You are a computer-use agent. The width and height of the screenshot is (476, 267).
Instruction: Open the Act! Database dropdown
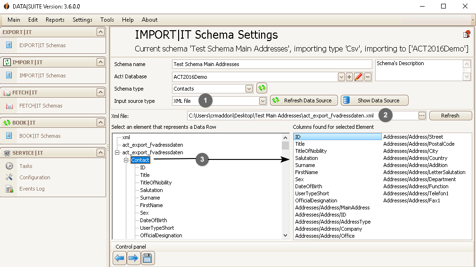pos(341,77)
